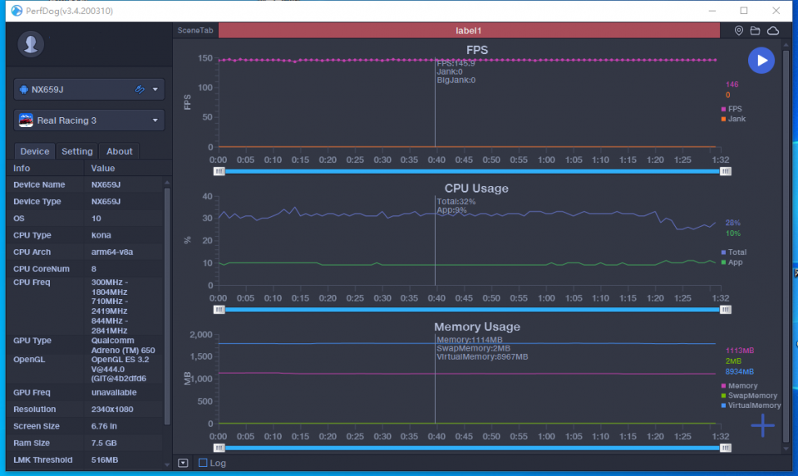Click the PerfDog logo in title bar
Viewport: 798px width, 476px height.
click(x=17, y=11)
